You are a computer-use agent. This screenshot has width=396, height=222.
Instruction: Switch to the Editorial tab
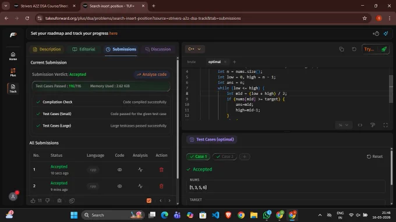click(x=84, y=49)
